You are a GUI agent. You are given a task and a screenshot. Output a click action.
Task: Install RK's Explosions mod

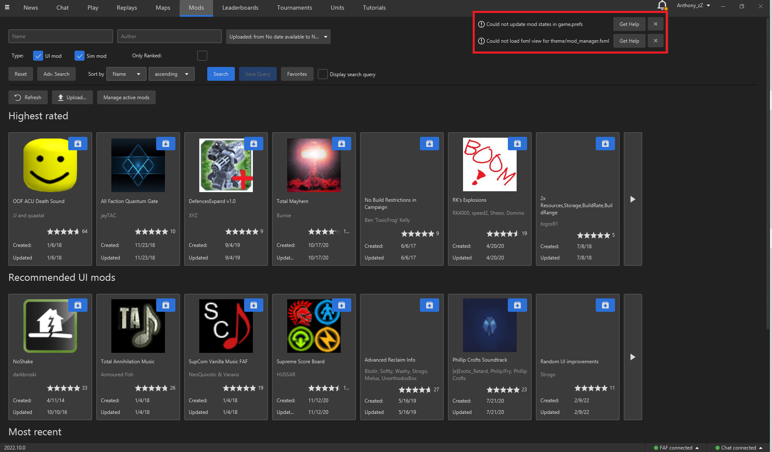point(517,144)
